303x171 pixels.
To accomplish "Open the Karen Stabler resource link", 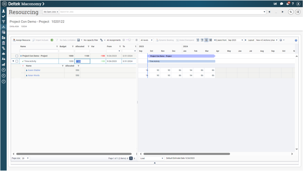I will [34, 70].
